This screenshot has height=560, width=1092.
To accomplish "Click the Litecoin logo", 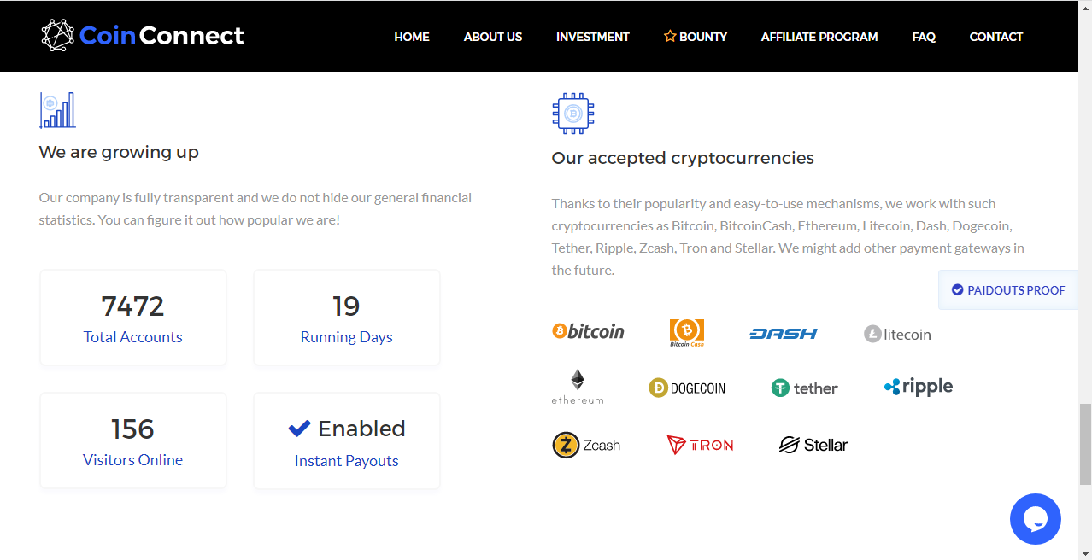I will point(897,334).
